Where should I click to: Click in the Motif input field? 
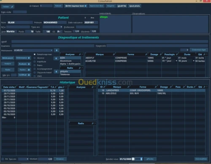pyautogui.click(x=110, y=42)
